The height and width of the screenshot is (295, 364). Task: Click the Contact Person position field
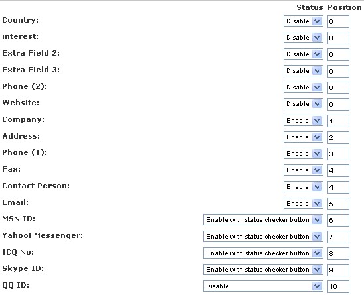[338, 187]
